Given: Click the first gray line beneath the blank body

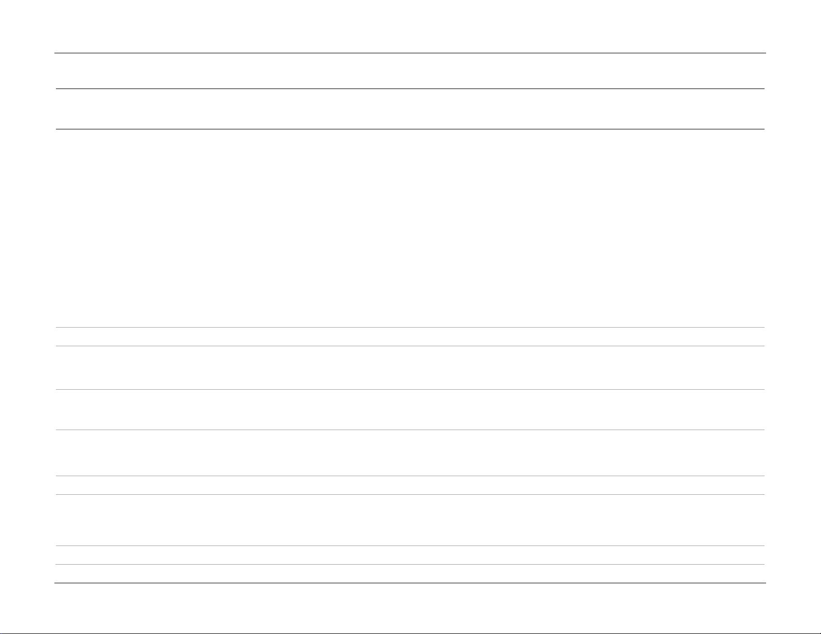Looking at the screenshot, I should coord(410,327).
